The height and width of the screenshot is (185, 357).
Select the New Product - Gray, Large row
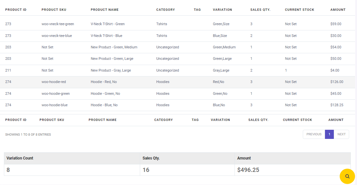tap(178, 70)
